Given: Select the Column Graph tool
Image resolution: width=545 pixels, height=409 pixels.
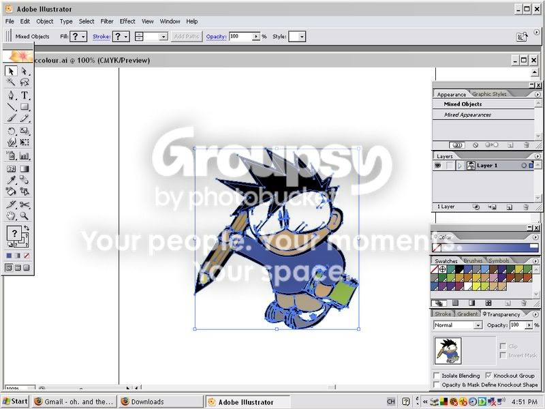Looking at the screenshot, I should point(25,156).
